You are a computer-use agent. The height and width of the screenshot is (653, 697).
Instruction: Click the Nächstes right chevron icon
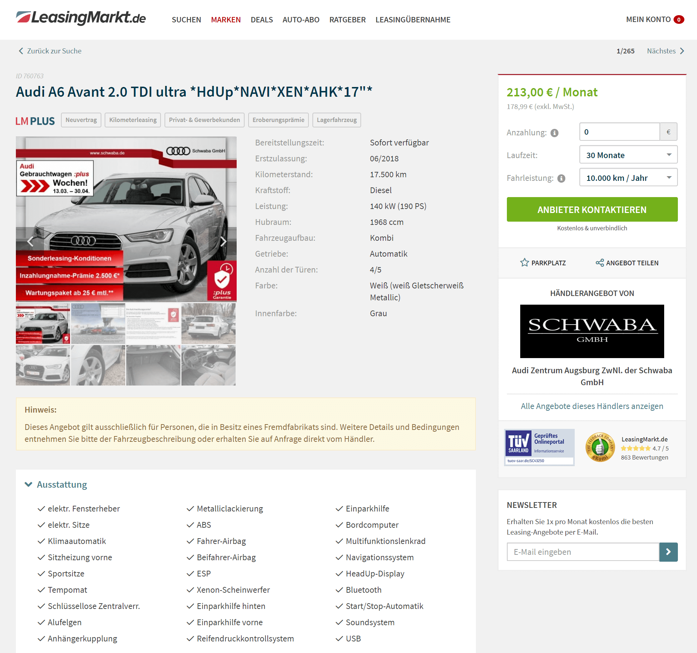[682, 51]
